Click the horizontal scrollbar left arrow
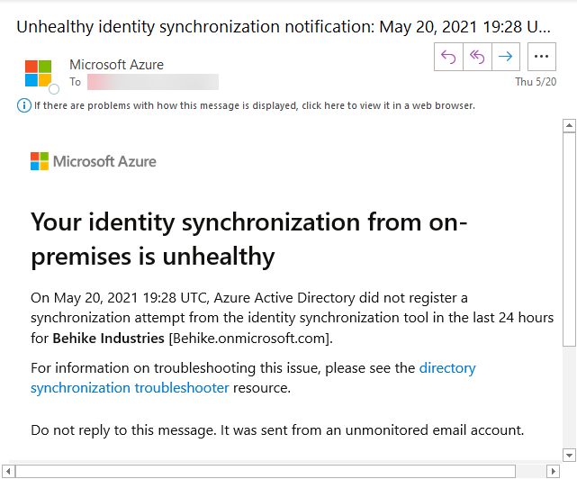The width and height of the screenshot is (577, 479). click(x=7, y=471)
